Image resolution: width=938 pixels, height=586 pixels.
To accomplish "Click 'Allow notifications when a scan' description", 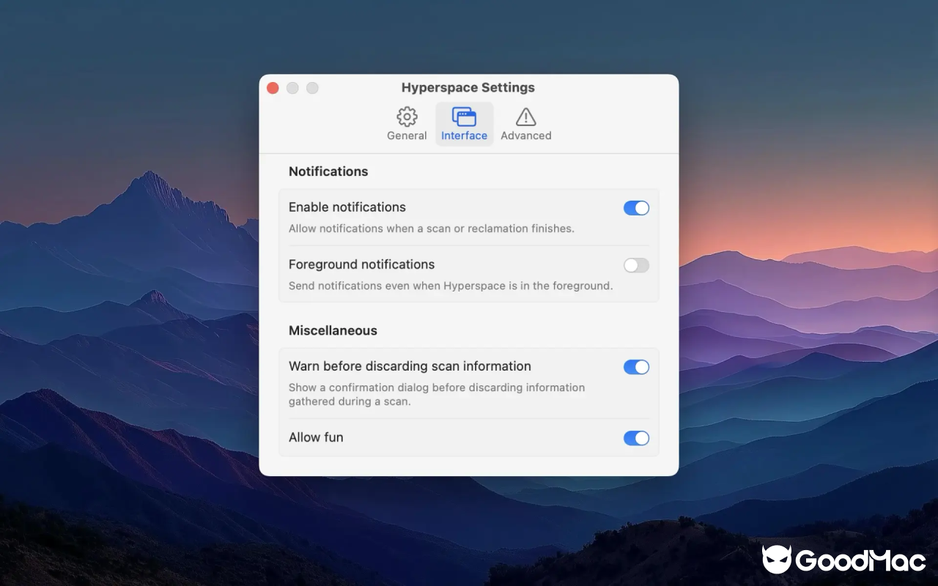I will click(x=432, y=229).
